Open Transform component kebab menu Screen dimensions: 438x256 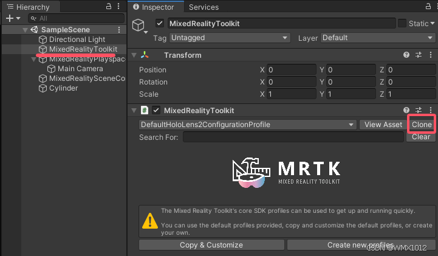pyautogui.click(x=431, y=55)
